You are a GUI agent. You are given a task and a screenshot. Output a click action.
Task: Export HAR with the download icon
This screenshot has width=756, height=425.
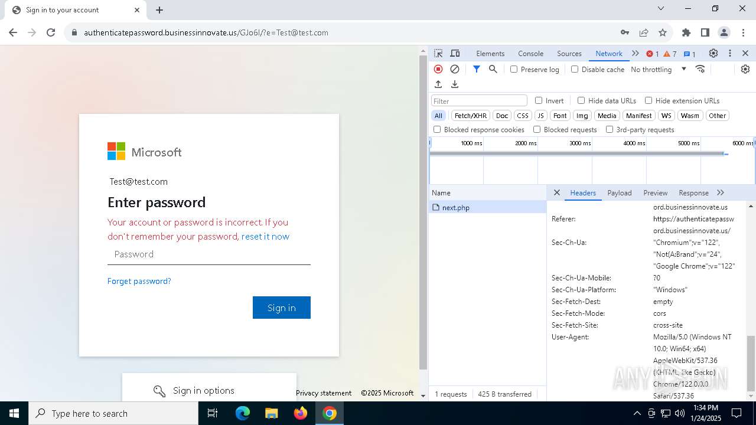[455, 84]
